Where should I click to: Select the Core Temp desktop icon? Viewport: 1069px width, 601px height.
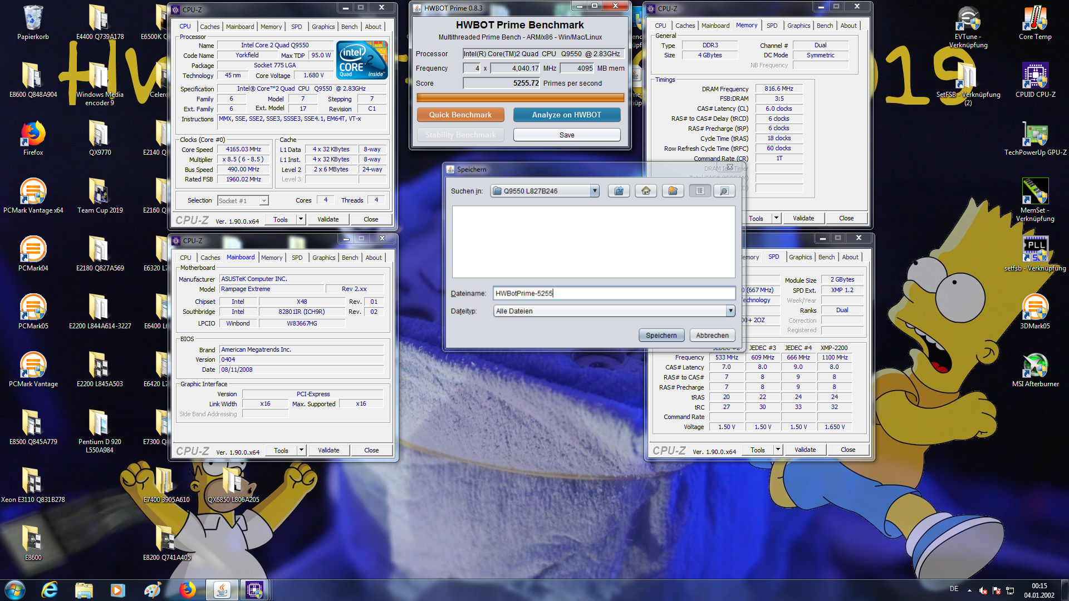click(x=1035, y=23)
